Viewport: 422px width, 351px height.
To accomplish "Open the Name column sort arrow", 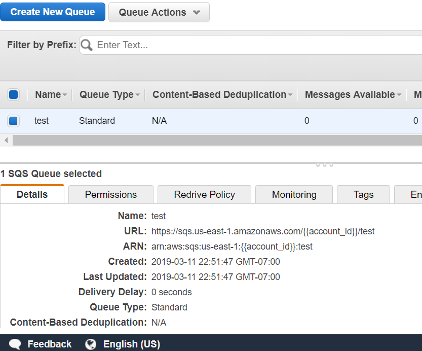I will point(64,94).
